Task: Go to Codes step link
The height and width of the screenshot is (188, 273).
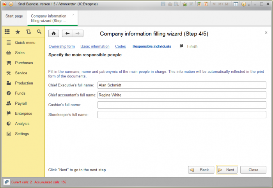Action: point(121,46)
